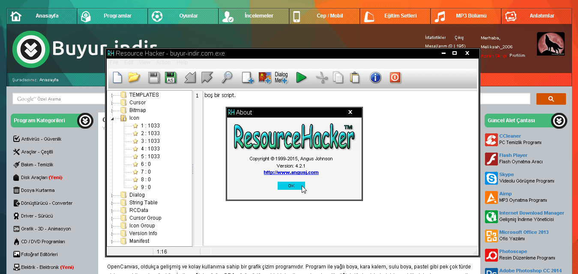Click the green Compile script play icon

(301, 77)
